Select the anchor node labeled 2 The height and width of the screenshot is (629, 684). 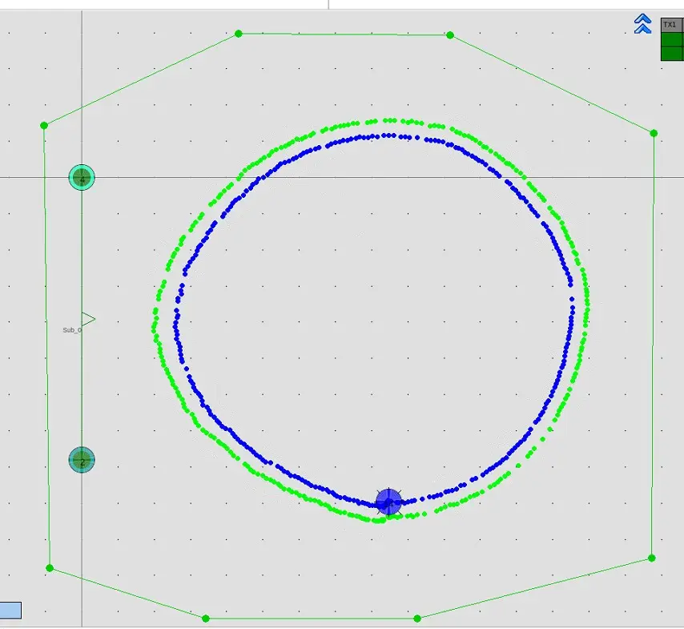tap(82, 460)
